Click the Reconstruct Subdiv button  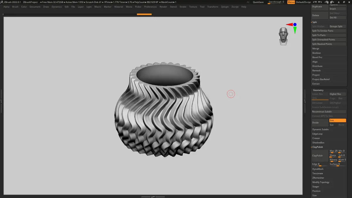(329, 112)
